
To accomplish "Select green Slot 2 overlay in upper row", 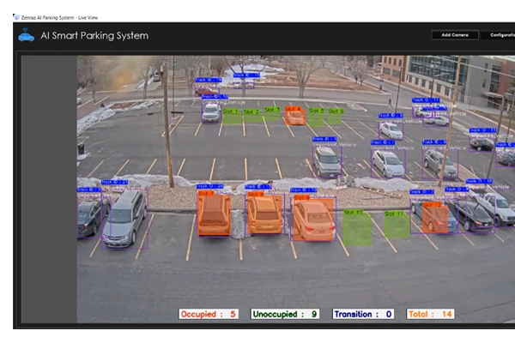I will (x=252, y=118).
